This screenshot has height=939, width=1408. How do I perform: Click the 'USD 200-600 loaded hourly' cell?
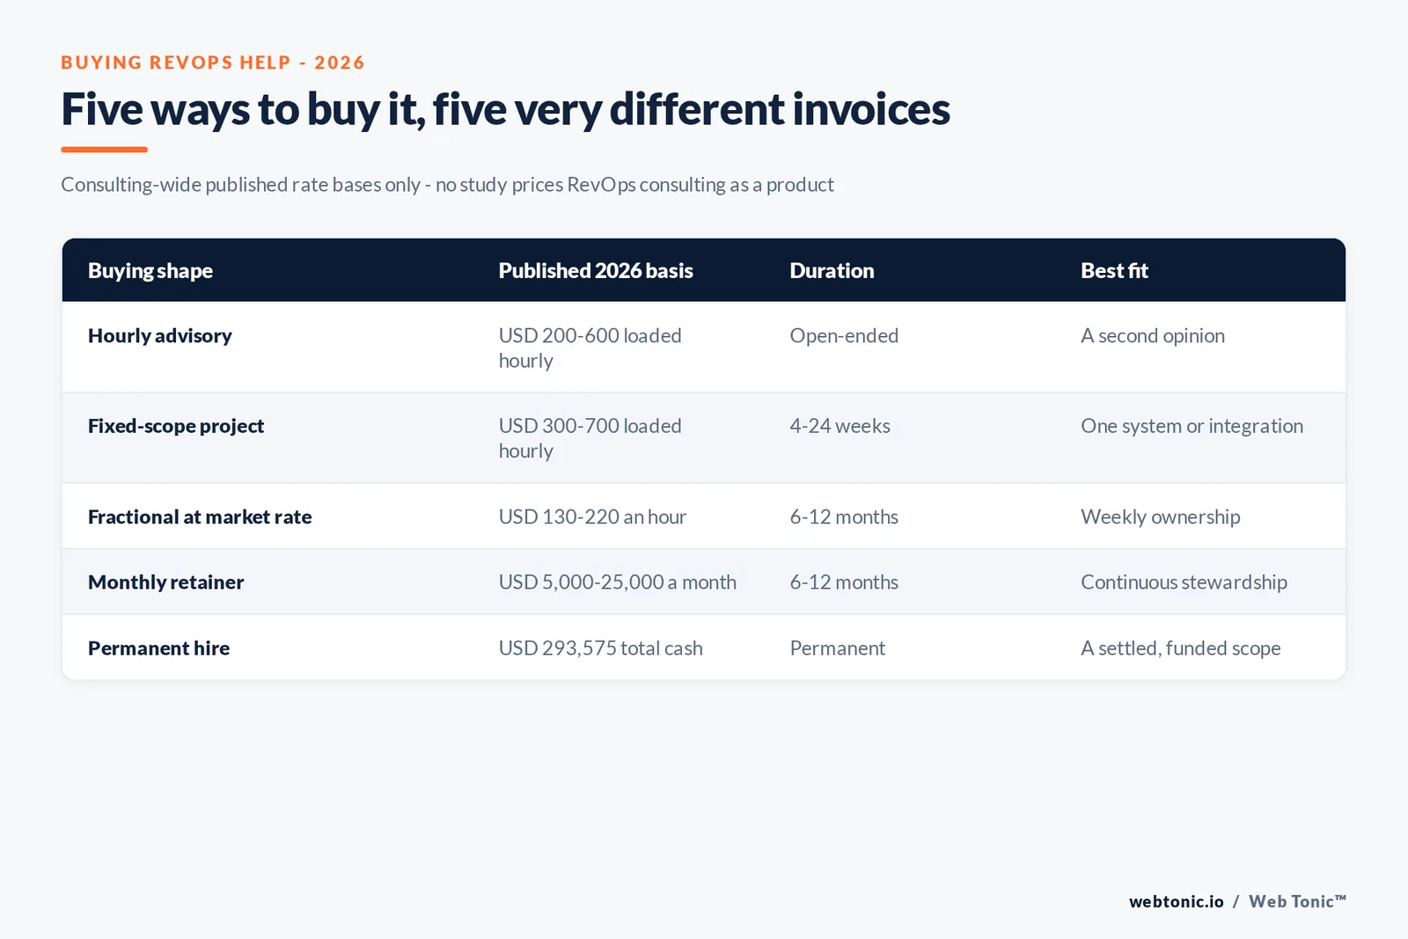point(590,348)
